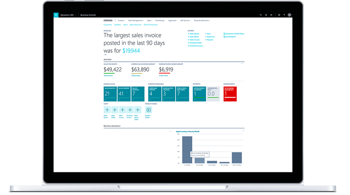Open the Aged Inventory chart options ellipsis
Image resolution: width=350 pixels, height=195 pixels.
(243, 131)
